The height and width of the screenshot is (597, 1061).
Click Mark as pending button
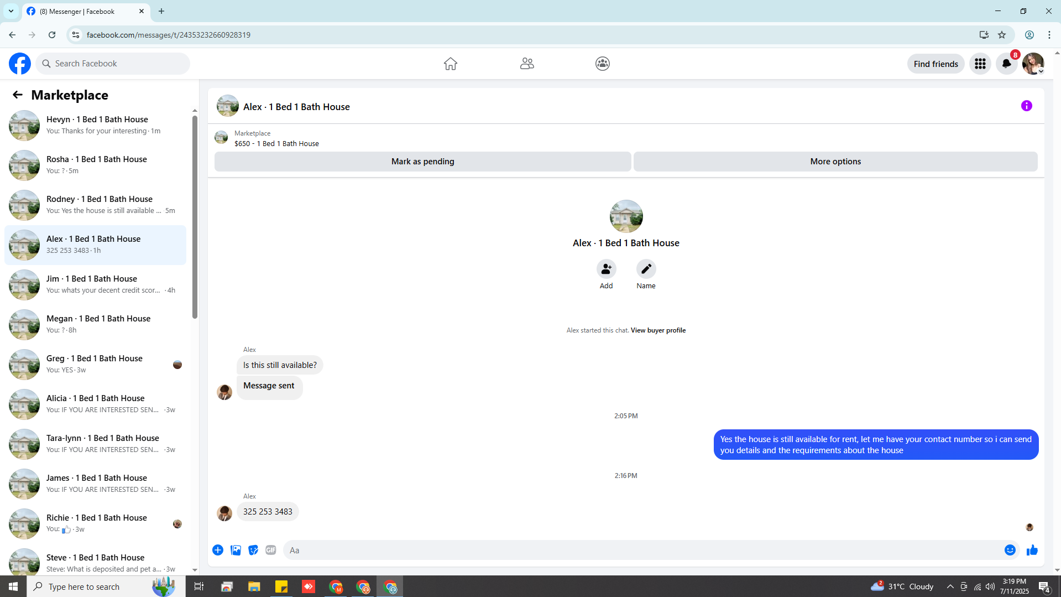point(423,162)
